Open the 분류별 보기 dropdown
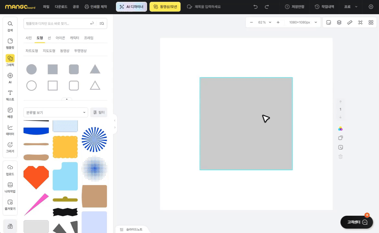The height and width of the screenshot is (233, 379). 56,112
